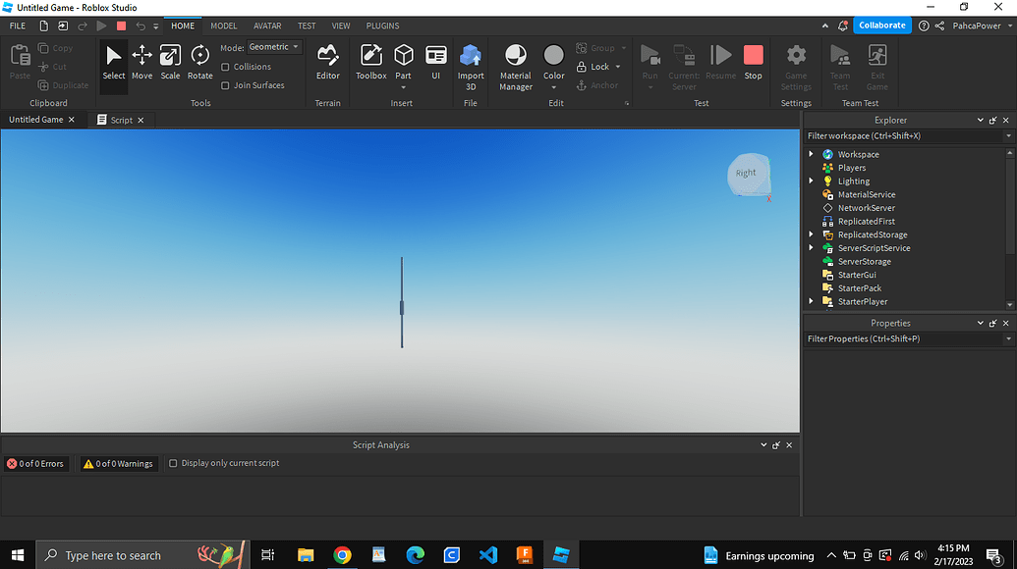
Task: Switch to the MODEL ribbon tab
Action: pos(223,26)
